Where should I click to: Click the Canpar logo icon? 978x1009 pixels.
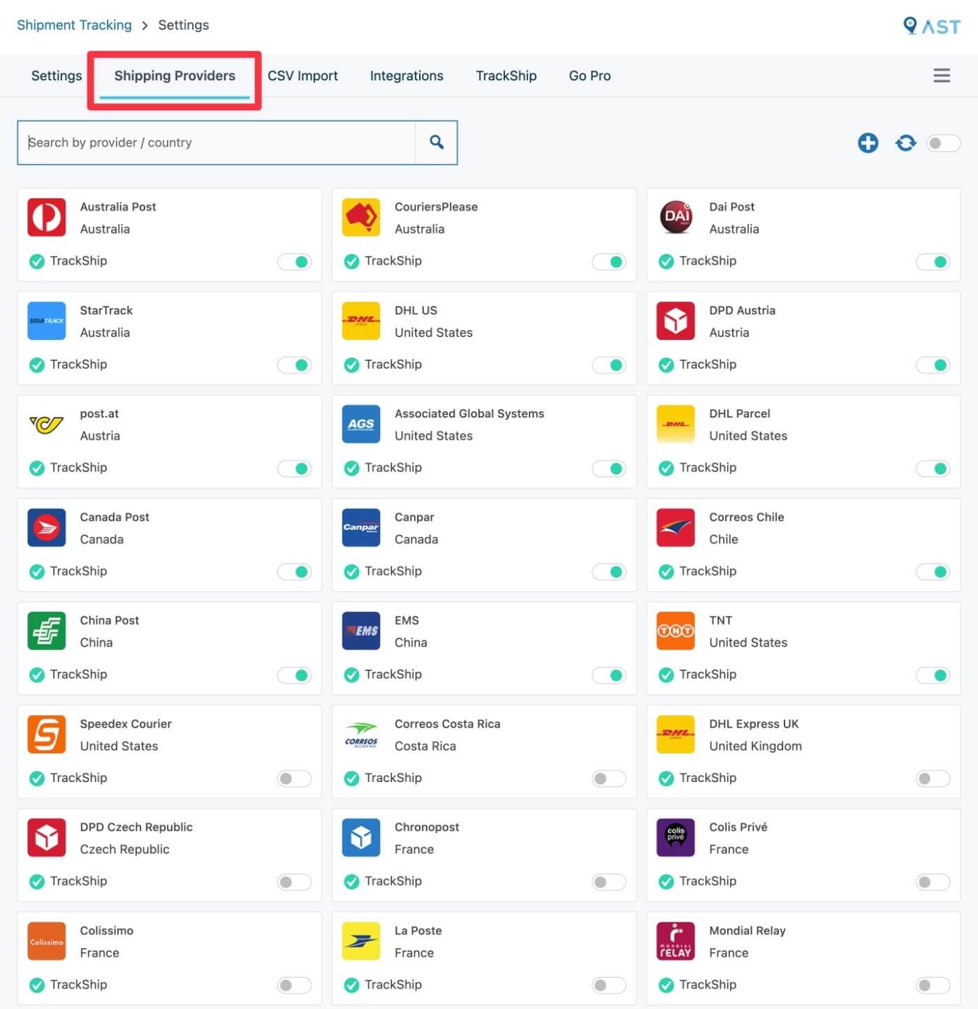361,527
